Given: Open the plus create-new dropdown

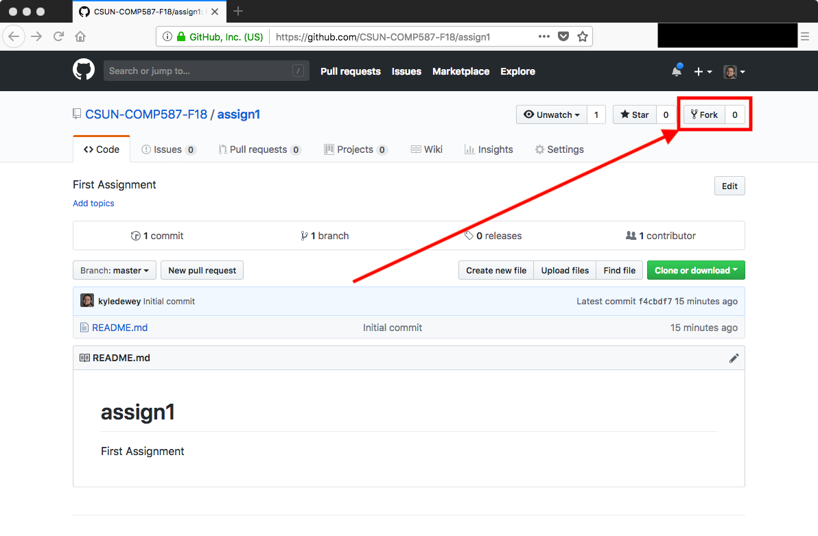Looking at the screenshot, I should point(703,71).
